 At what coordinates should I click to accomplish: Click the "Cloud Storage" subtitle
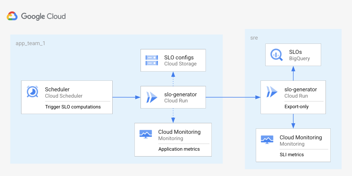[180, 64]
